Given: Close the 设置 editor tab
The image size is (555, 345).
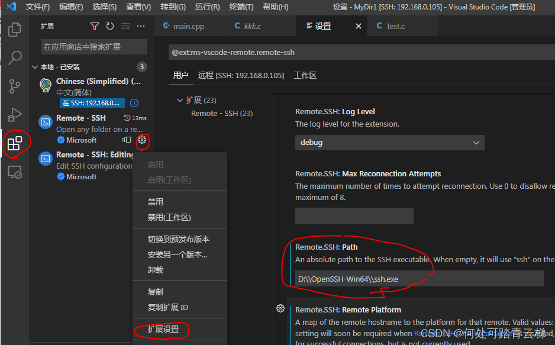Looking at the screenshot, I should 359,26.
